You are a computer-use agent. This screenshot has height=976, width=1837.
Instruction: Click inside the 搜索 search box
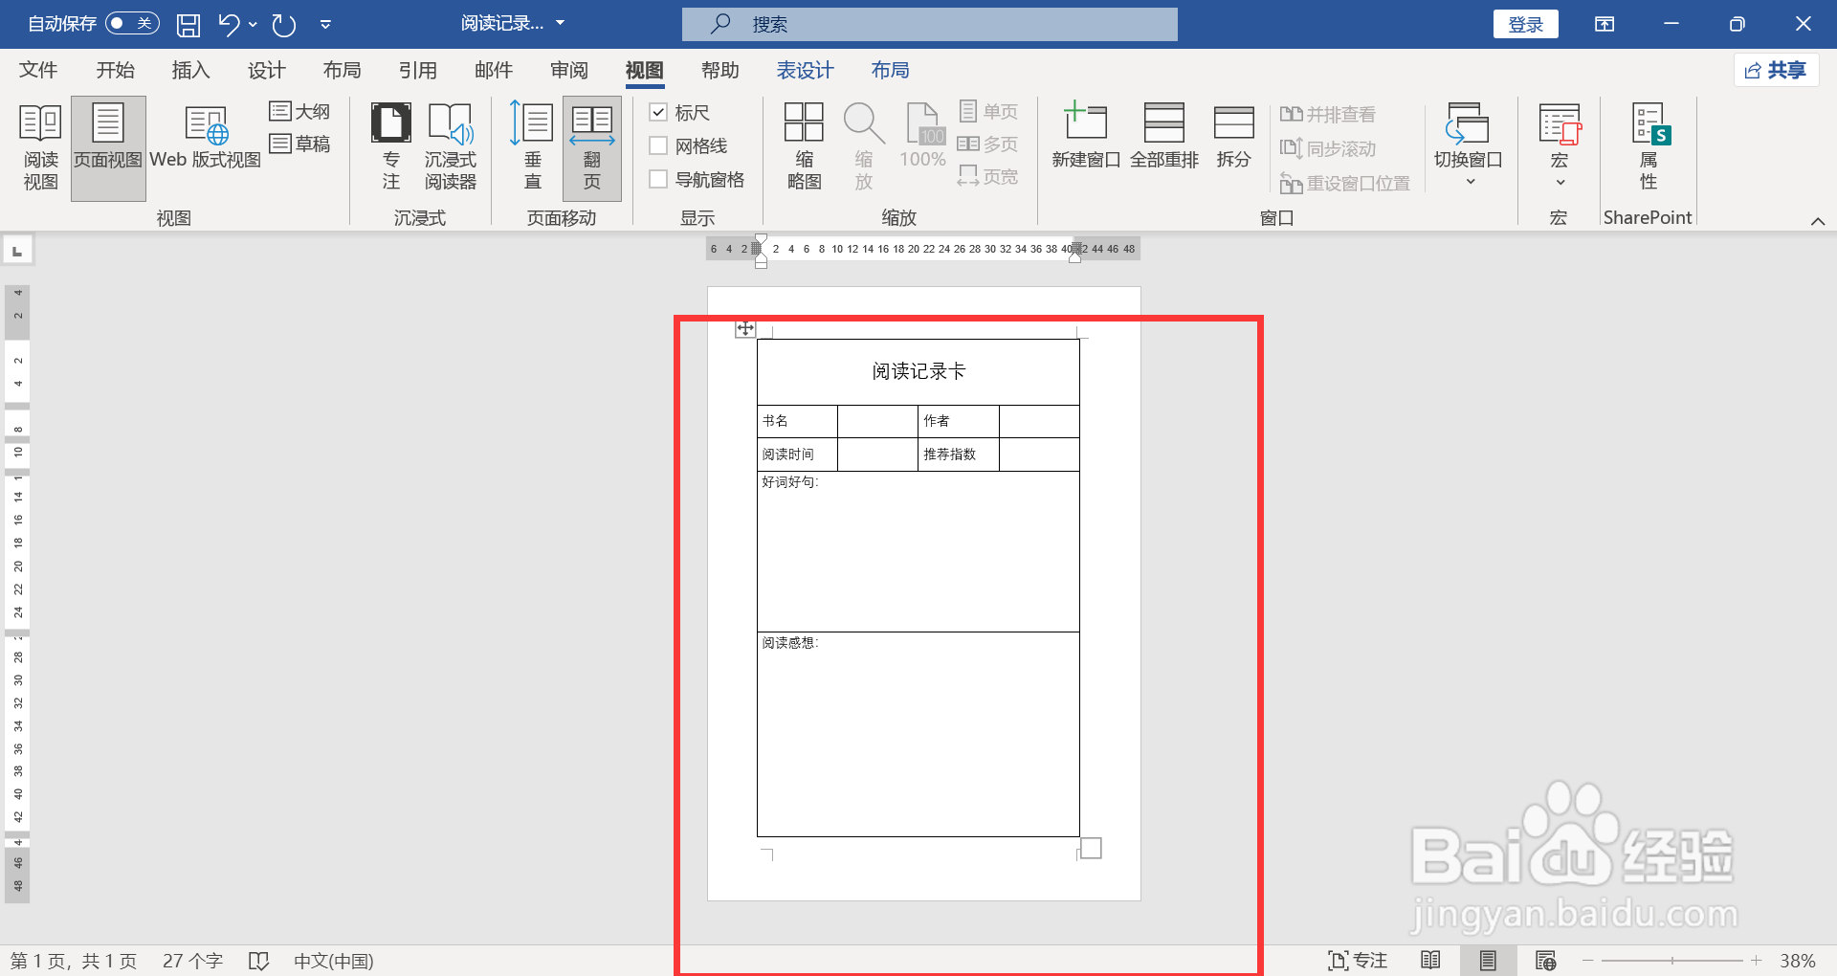tap(928, 24)
